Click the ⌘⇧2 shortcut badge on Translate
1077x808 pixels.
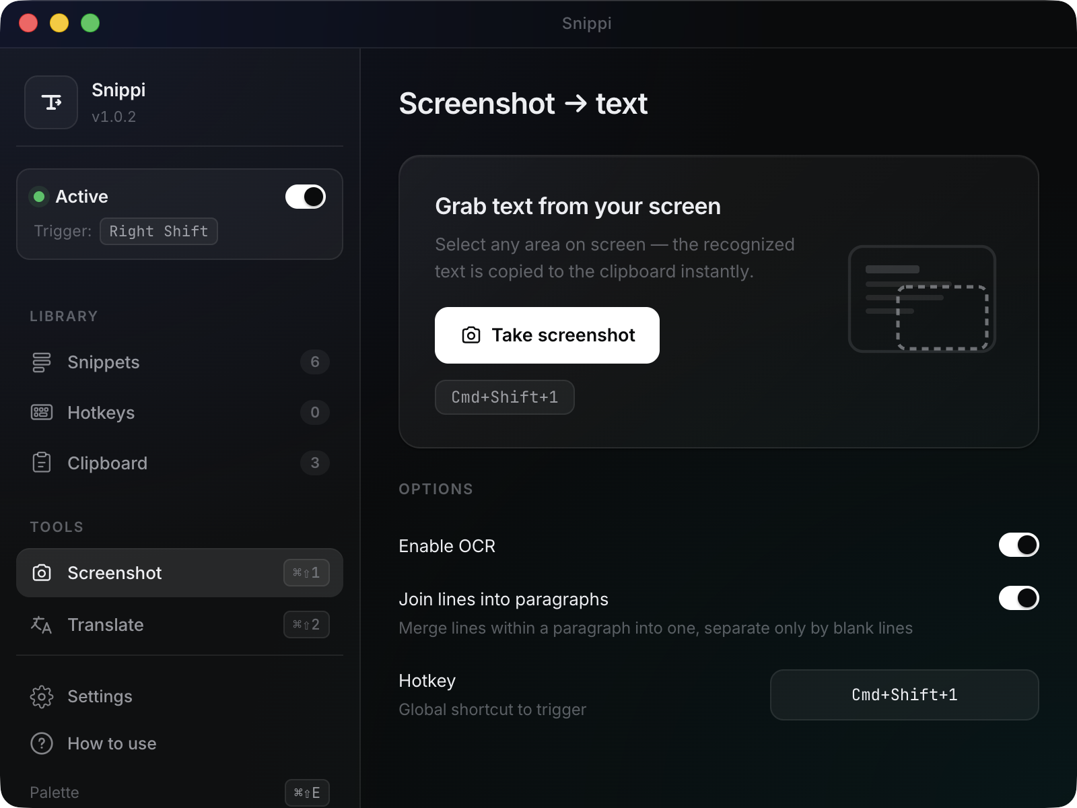[x=306, y=625]
